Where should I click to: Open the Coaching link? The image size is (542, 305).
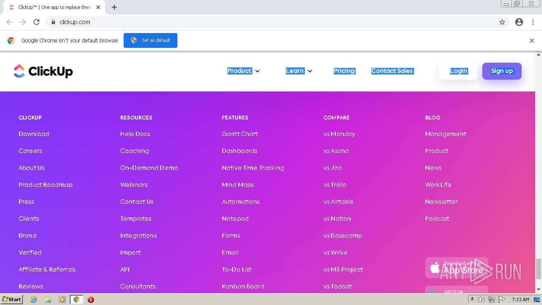pyautogui.click(x=135, y=151)
